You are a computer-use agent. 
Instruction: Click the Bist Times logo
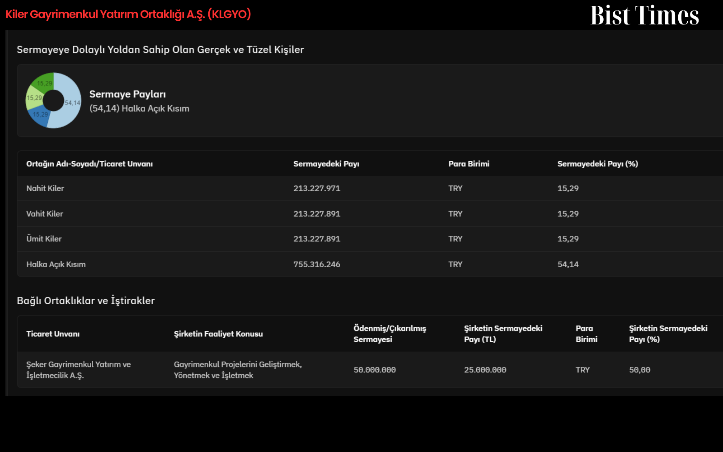click(644, 15)
